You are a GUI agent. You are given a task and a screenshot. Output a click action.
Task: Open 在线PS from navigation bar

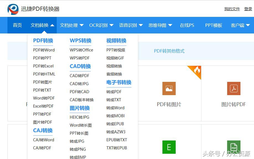(x=187, y=25)
